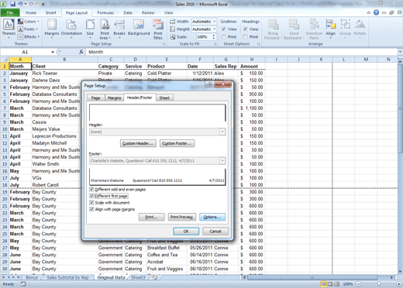Click the Print button in dialog
Screen dimensions: 403x288
pyautogui.click(x=151, y=217)
